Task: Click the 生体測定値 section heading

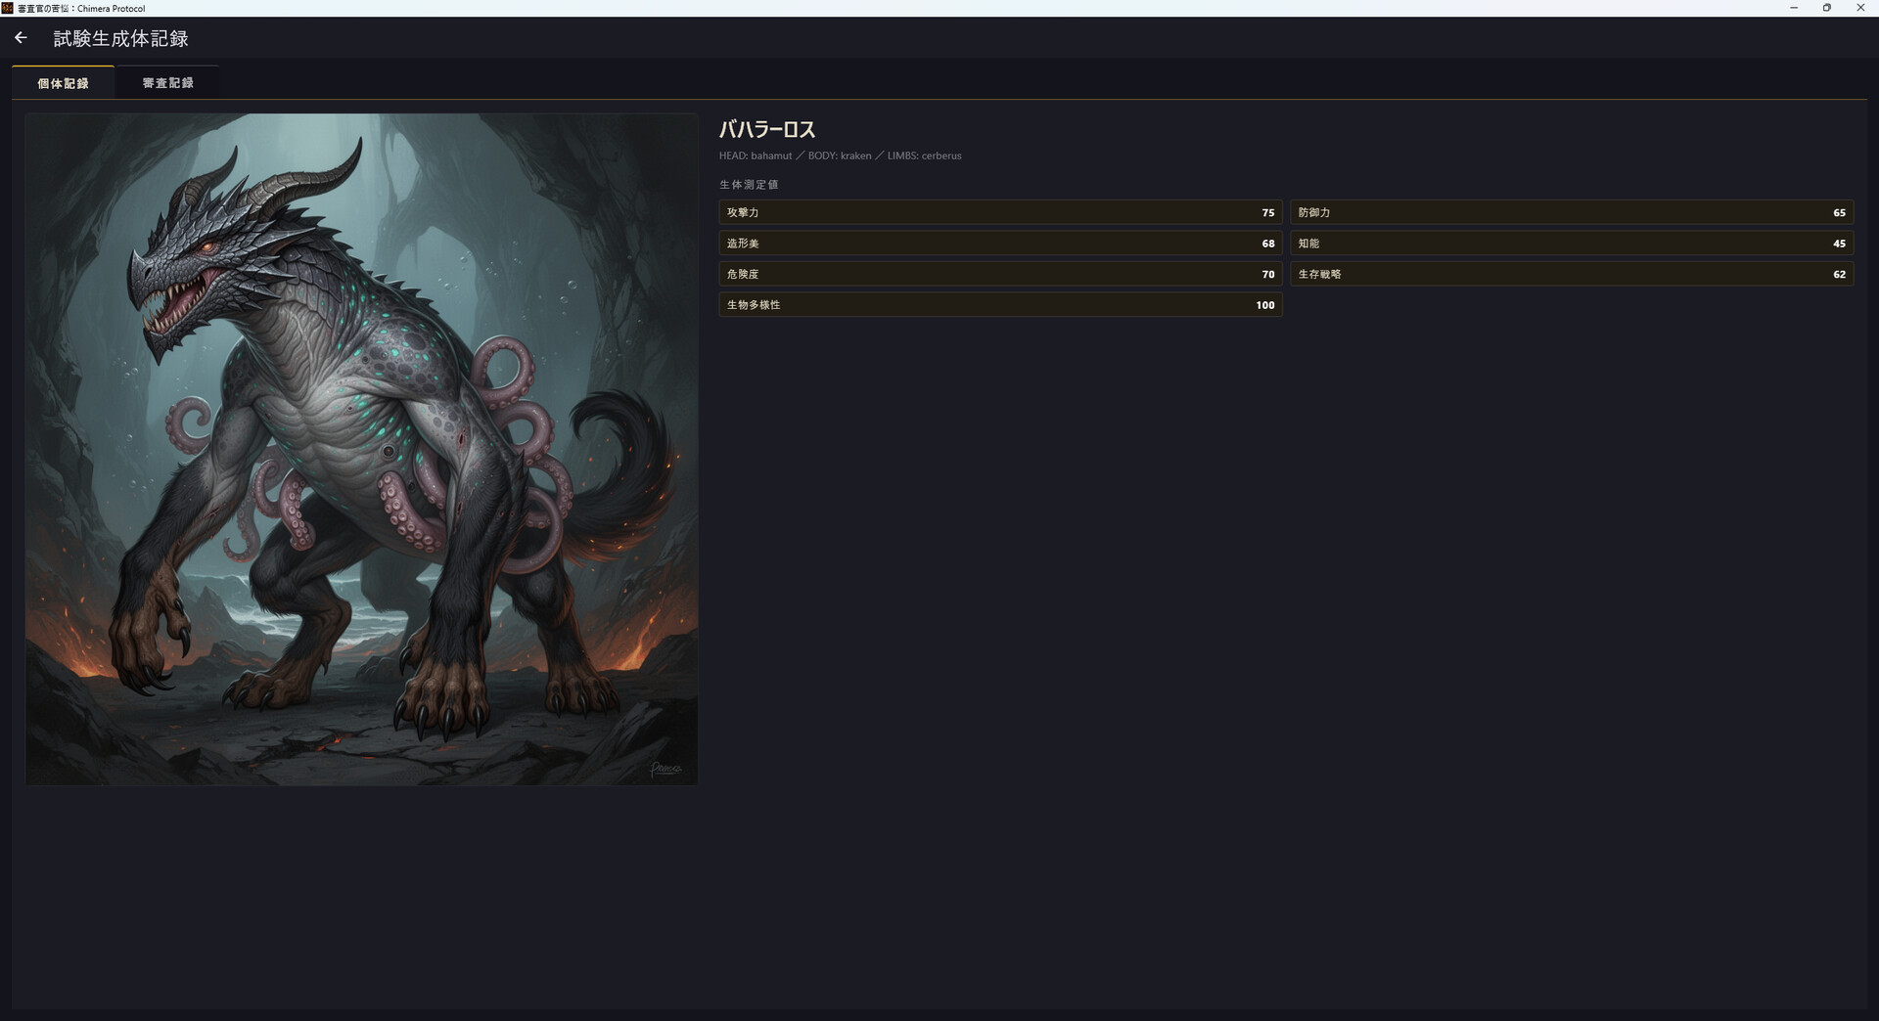Action: tap(749, 185)
